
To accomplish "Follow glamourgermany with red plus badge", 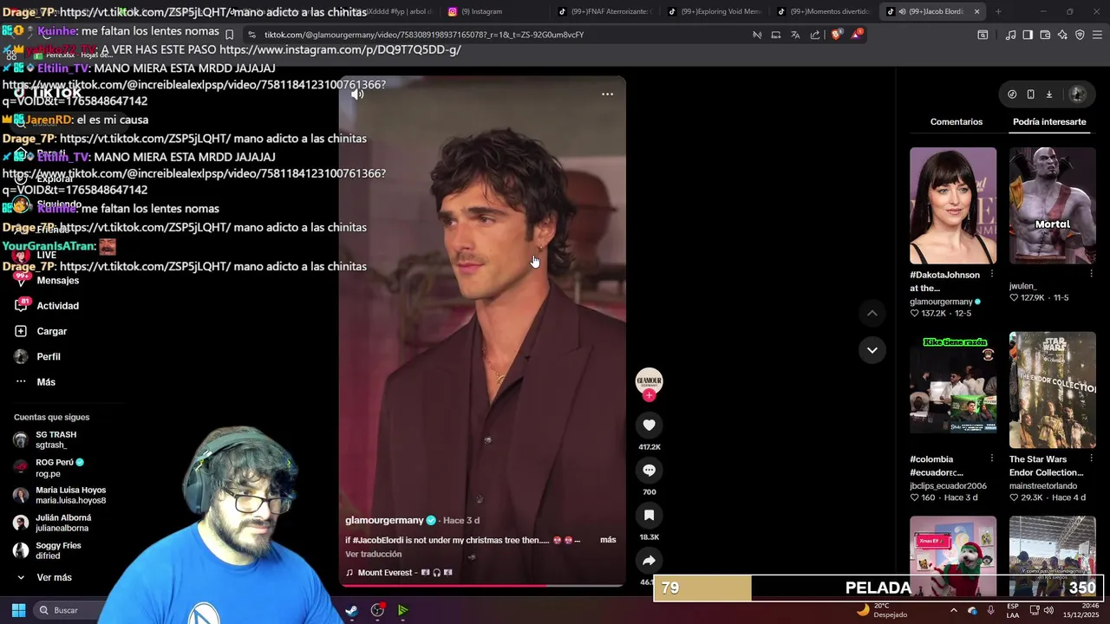I will (x=649, y=395).
